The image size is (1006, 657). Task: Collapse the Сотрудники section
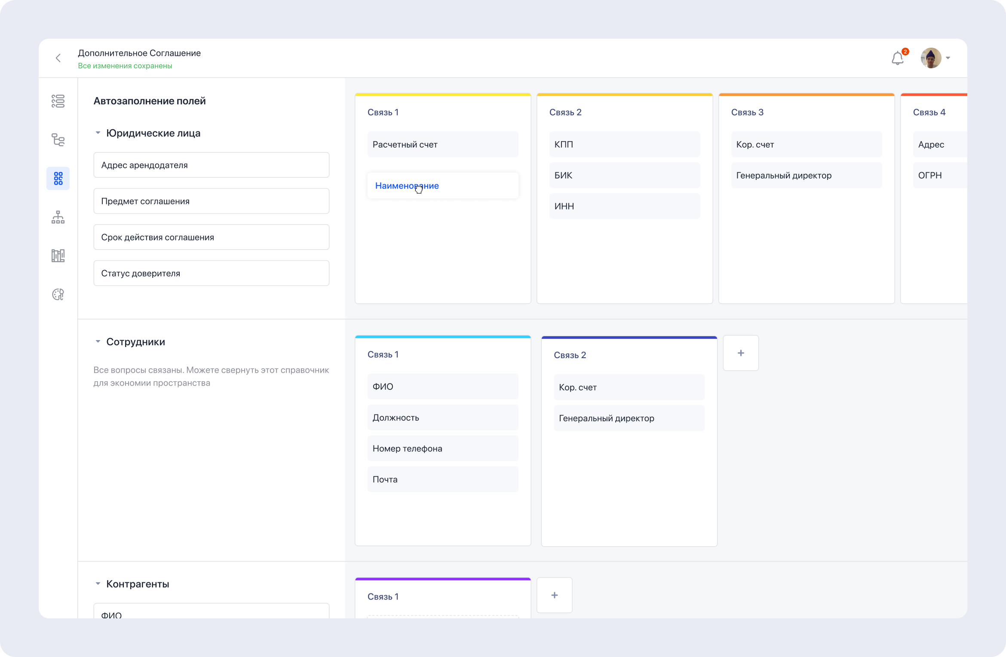coord(98,342)
